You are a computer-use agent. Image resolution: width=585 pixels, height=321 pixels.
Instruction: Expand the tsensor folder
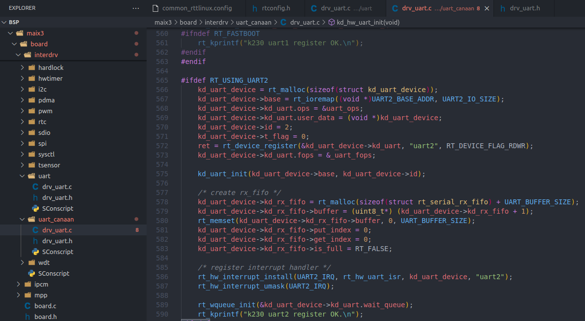[x=22, y=165]
